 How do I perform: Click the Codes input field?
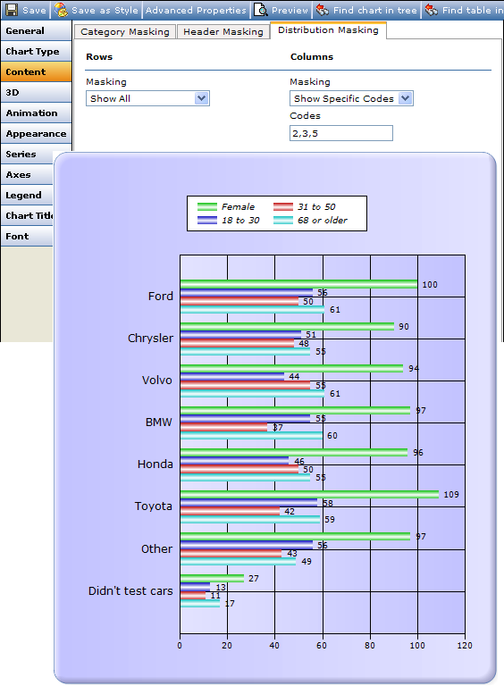(341, 133)
